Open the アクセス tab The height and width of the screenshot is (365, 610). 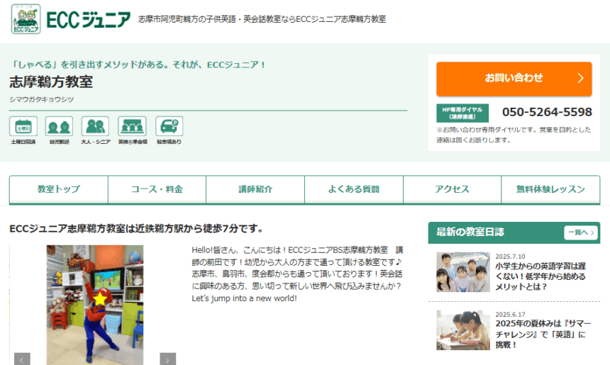[x=452, y=189]
